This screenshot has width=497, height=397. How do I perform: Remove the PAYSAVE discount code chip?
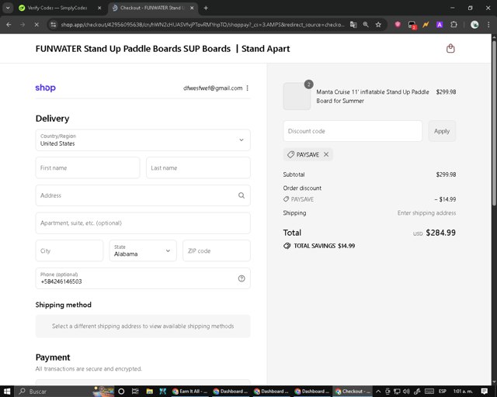pos(326,154)
